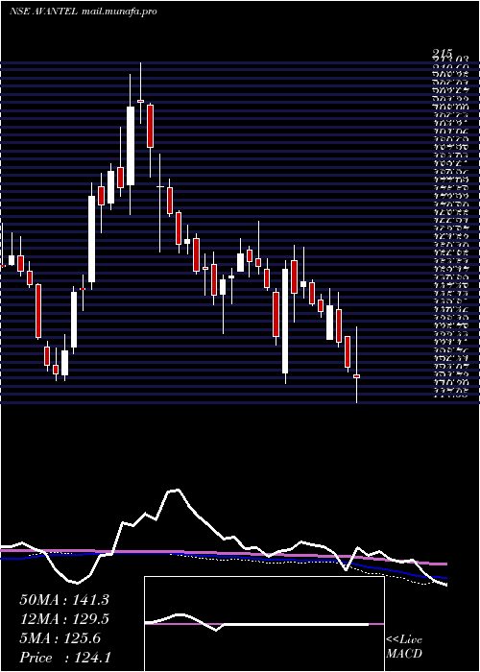Click the tallest white candlestick near the peak
This screenshot has height=672, width=480.
pos(131,146)
